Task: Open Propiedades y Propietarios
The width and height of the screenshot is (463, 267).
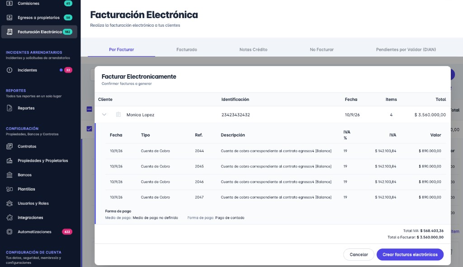Action: click(39, 161)
